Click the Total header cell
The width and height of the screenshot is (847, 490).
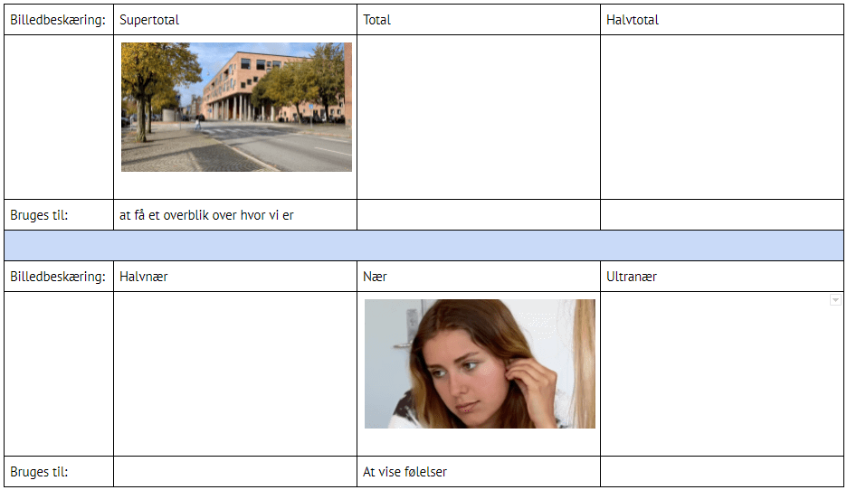(478, 20)
